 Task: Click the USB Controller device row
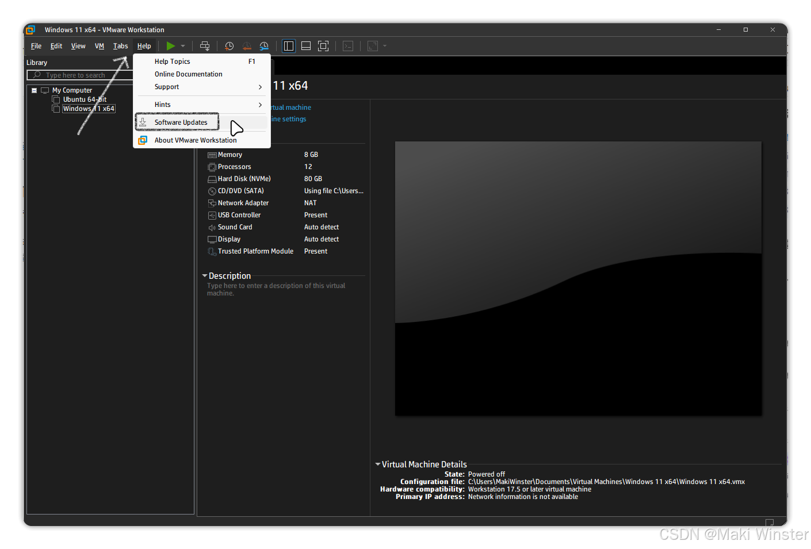286,215
